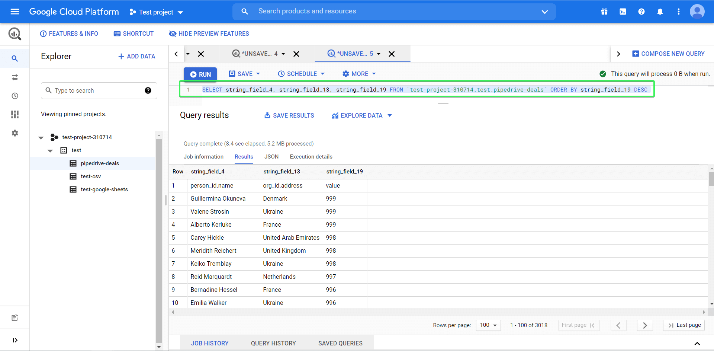The height and width of the screenshot is (351, 714).
Task: Open search help icon in Explorer
Action: (x=148, y=90)
